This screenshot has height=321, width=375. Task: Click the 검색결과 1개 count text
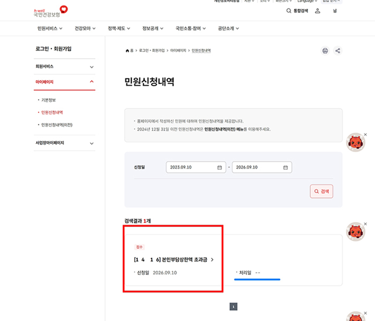(137, 221)
